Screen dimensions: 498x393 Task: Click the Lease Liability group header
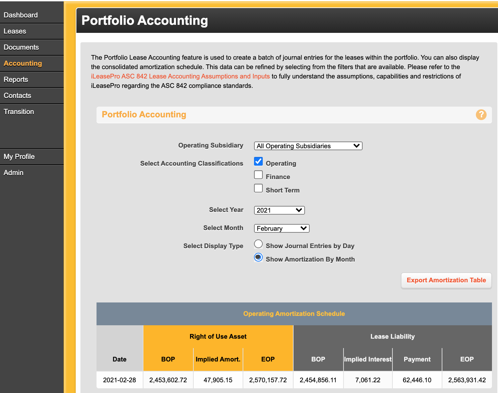tap(392, 336)
